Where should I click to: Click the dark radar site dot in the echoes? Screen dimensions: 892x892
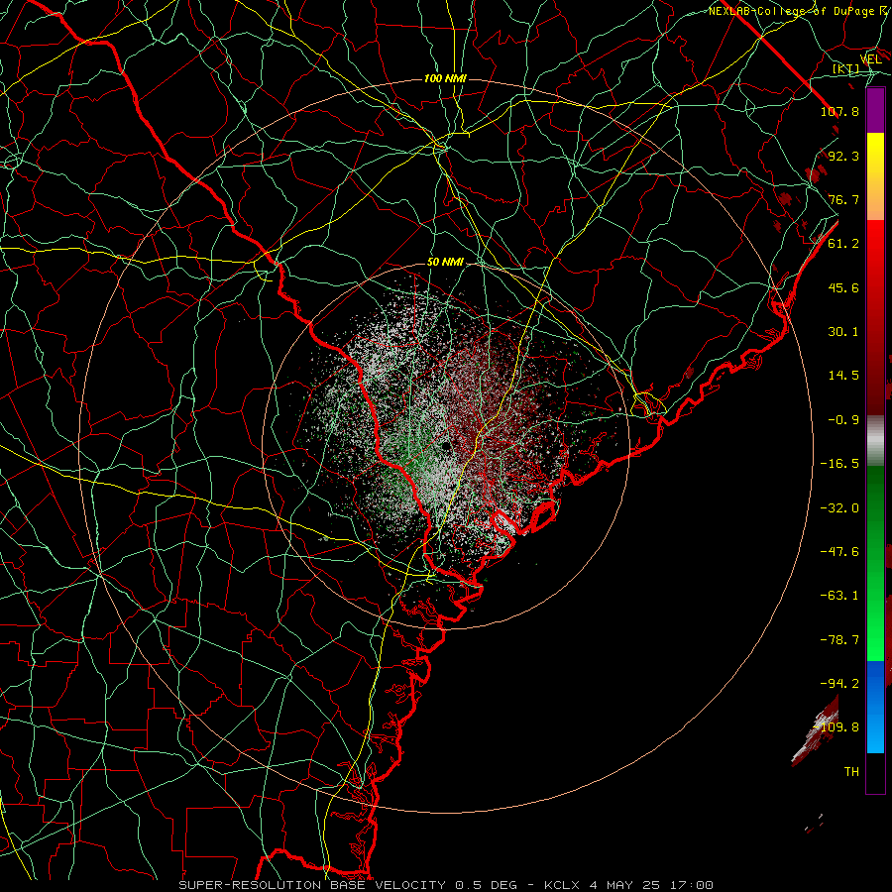coord(447,445)
